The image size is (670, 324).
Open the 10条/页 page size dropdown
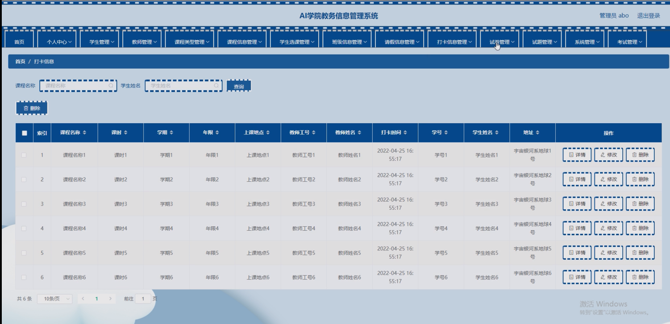pyautogui.click(x=54, y=299)
